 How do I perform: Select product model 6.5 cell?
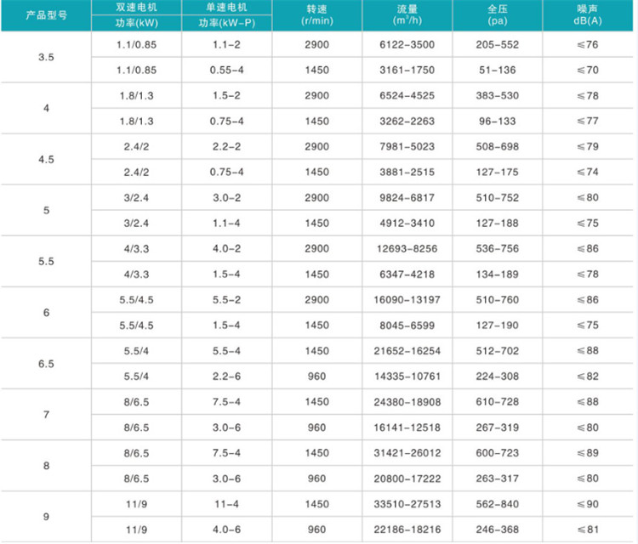[x=45, y=363]
